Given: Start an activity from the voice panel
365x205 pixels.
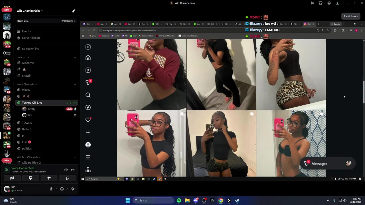Looking at the screenshot, I should (49, 178).
